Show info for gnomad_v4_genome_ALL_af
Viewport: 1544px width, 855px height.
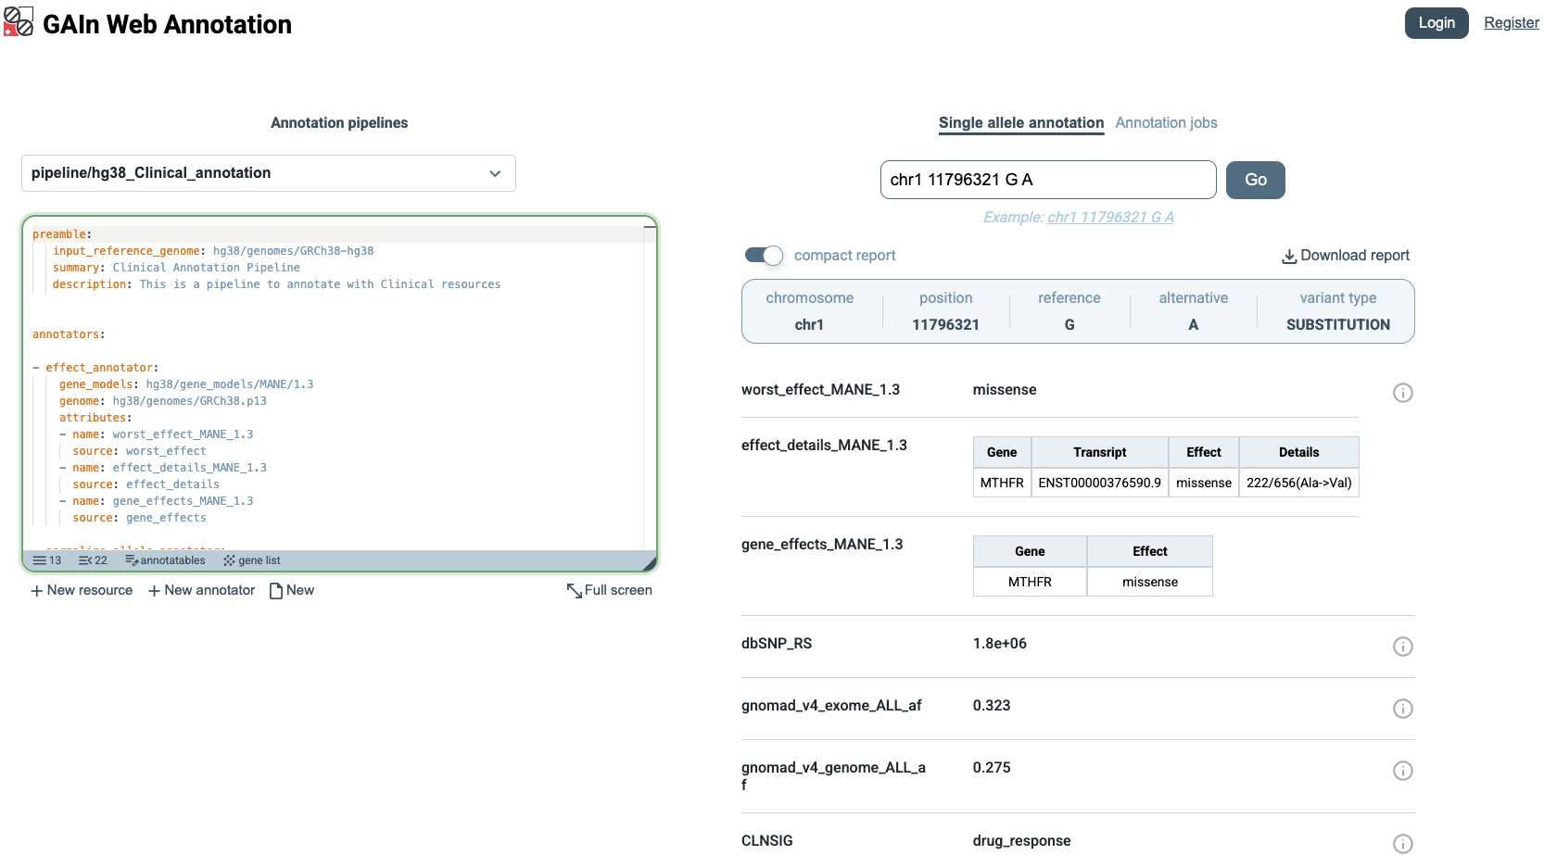coord(1403,771)
